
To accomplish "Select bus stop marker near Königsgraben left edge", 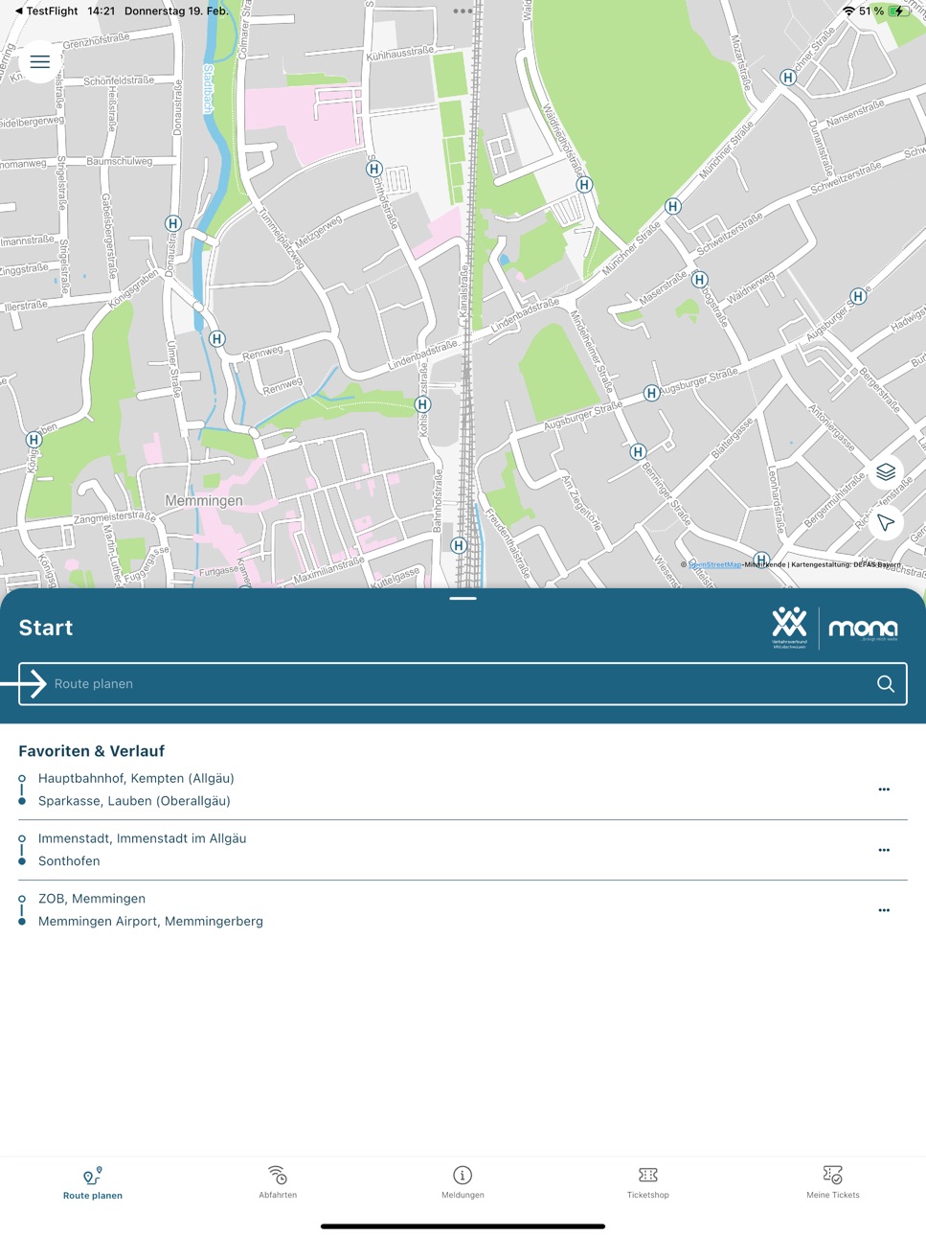I will [34, 440].
